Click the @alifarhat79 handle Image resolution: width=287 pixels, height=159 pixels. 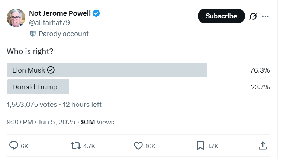[x=49, y=23]
